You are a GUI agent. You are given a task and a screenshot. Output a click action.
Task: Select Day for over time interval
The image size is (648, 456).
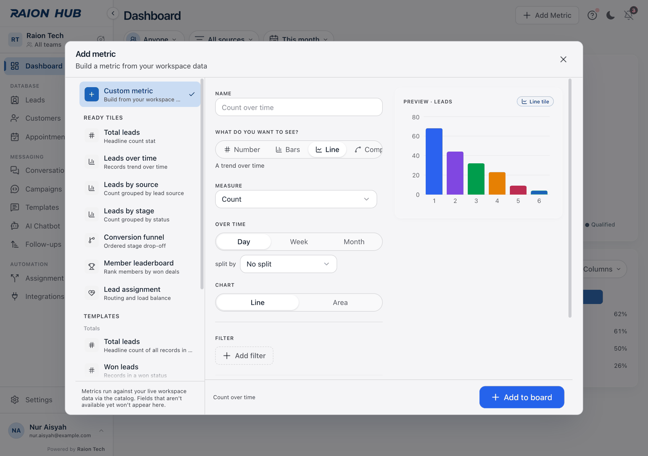[x=243, y=242]
